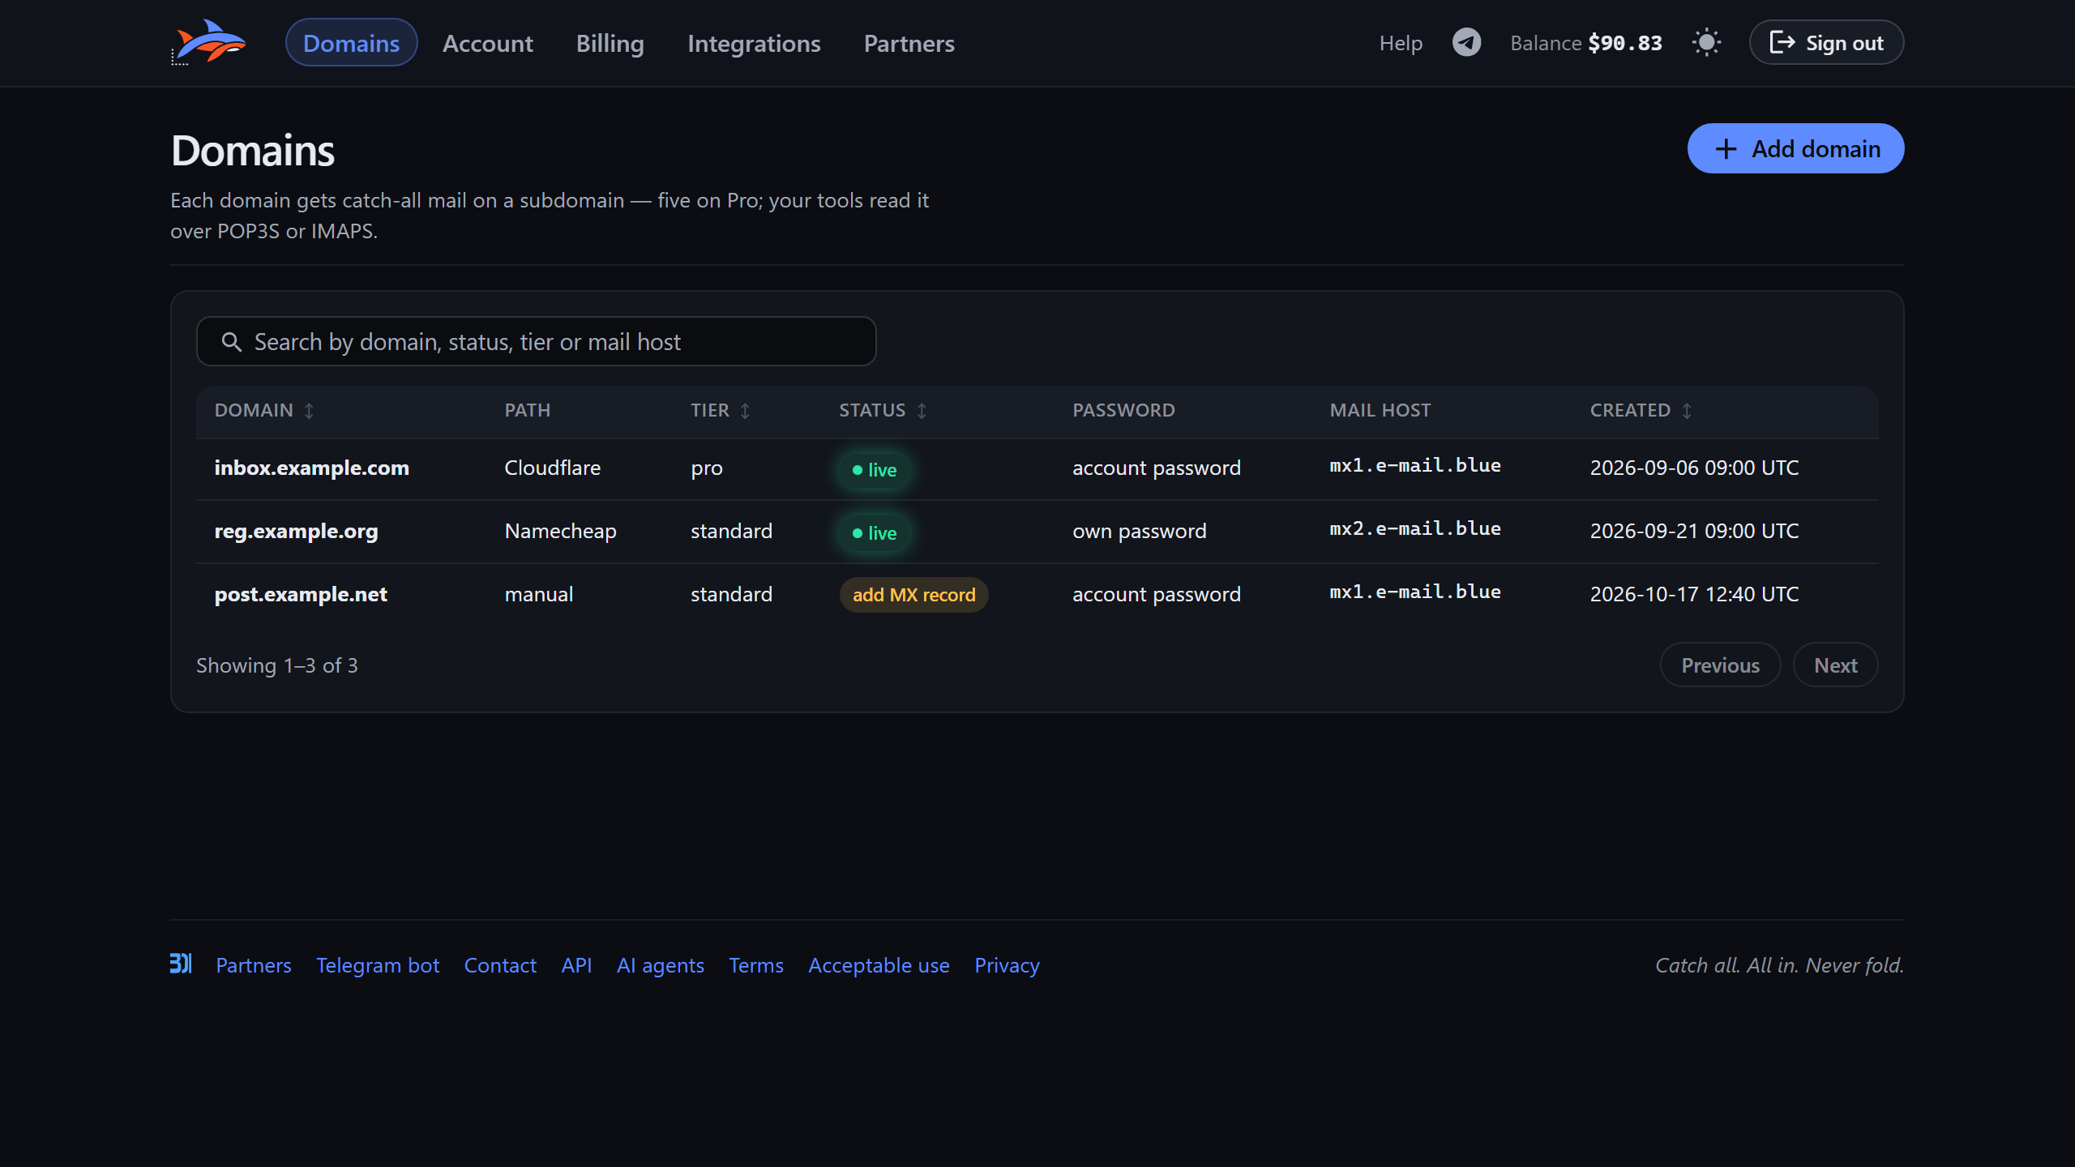Click the pro tier cell
The width and height of the screenshot is (2075, 1167).
706,469
